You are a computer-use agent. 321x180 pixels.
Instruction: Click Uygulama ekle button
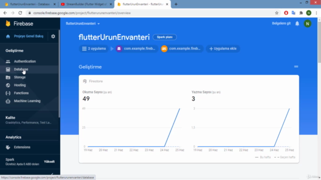223,48
